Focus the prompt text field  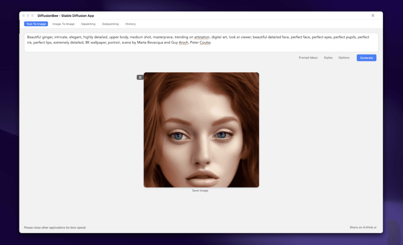point(201,42)
